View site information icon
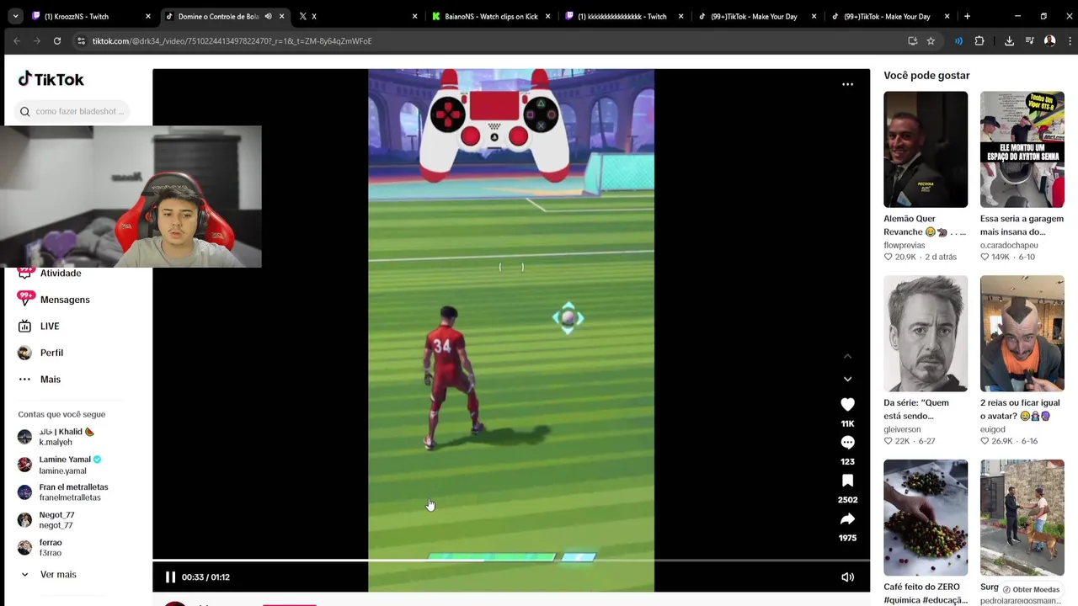Screen dimensions: 1078x606 [81, 40]
